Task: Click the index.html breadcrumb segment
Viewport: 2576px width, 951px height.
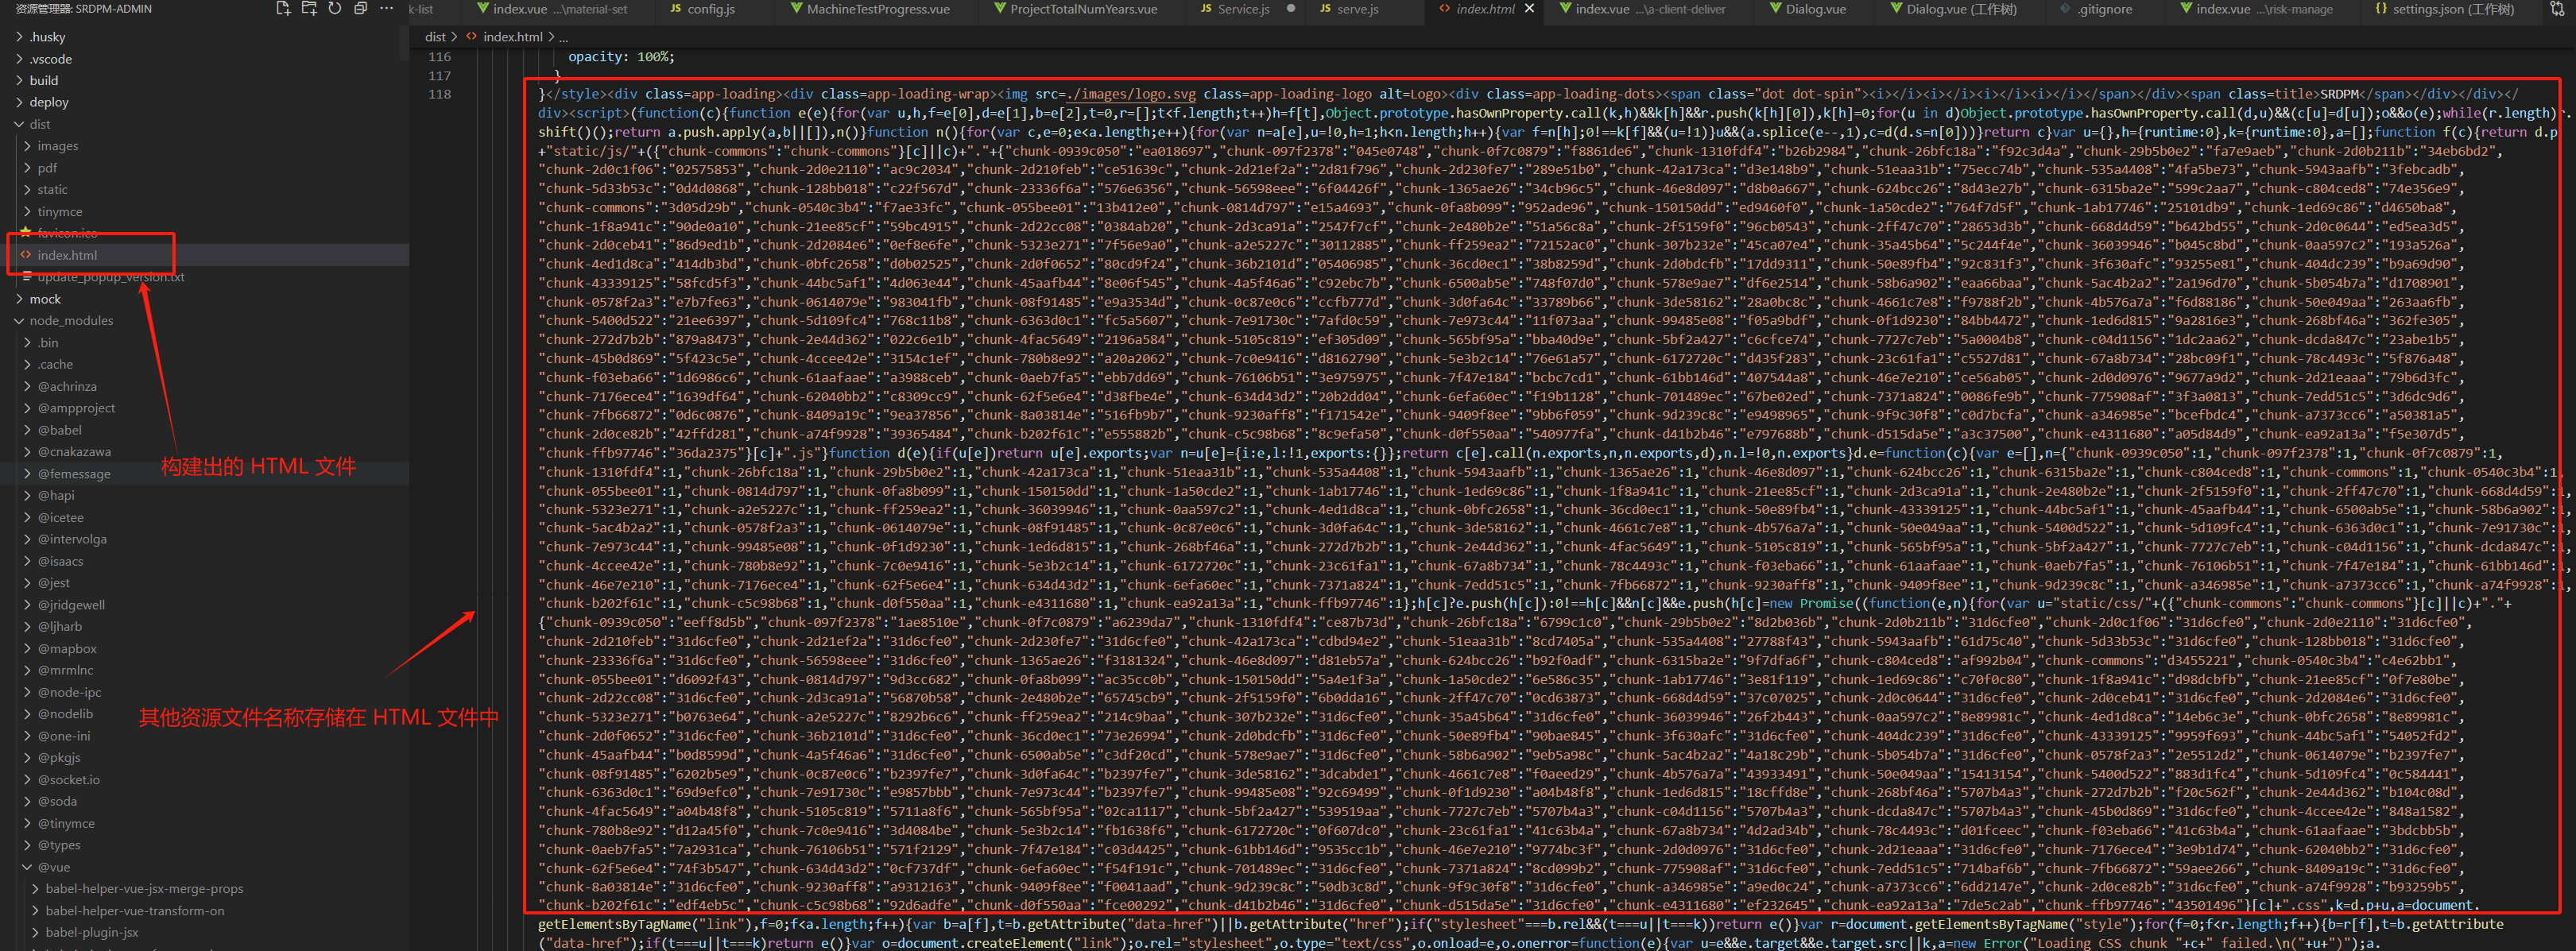Action: [512, 37]
